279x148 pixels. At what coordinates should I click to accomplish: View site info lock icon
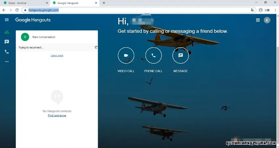point(25,10)
